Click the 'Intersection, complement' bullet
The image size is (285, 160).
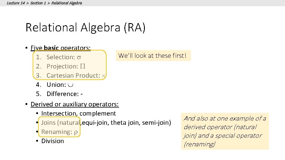point(78,113)
